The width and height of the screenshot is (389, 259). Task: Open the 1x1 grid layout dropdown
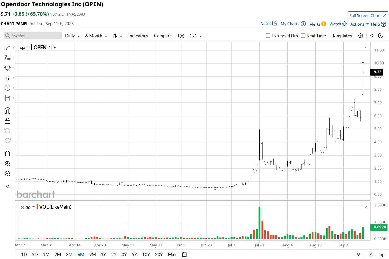coord(196,36)
